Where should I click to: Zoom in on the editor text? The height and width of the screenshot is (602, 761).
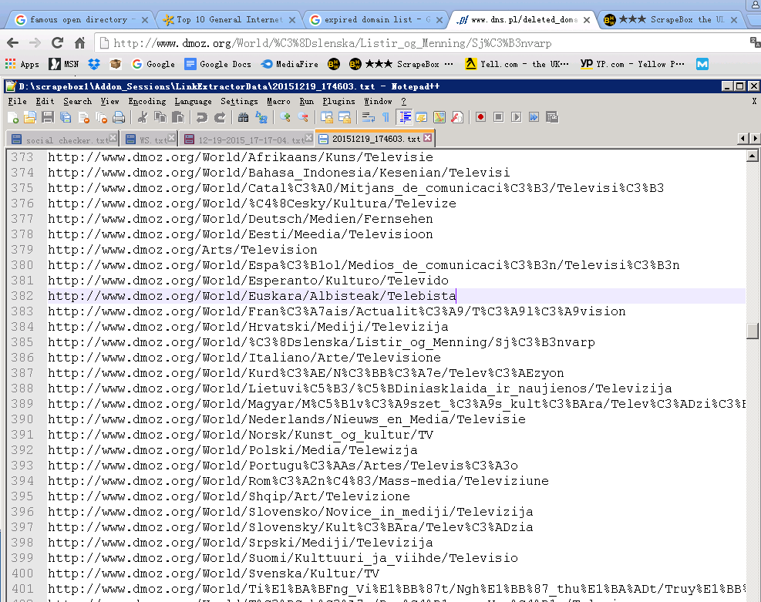[285, 117]
